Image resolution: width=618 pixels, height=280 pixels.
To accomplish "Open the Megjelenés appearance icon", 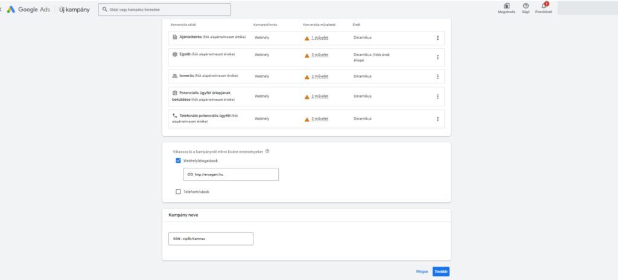I will (x=506, y=6).
